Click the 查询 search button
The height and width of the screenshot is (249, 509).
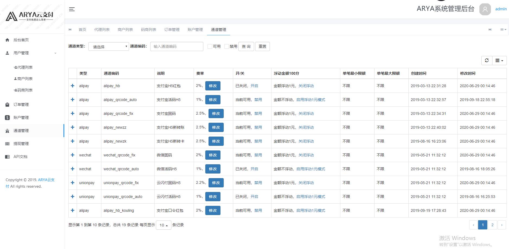coord(246,46)
